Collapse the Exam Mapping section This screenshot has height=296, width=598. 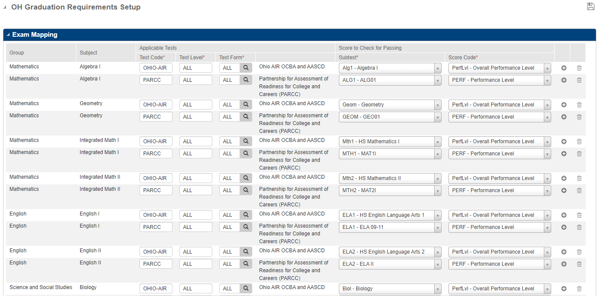coord(8,35)
